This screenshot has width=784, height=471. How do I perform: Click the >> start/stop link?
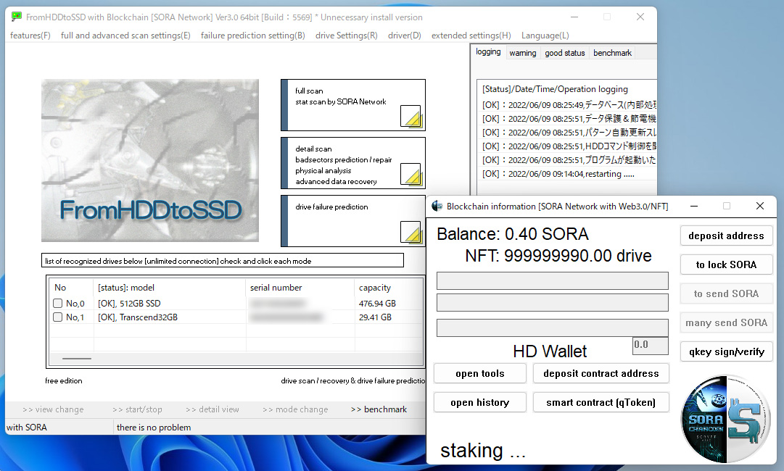138,409
